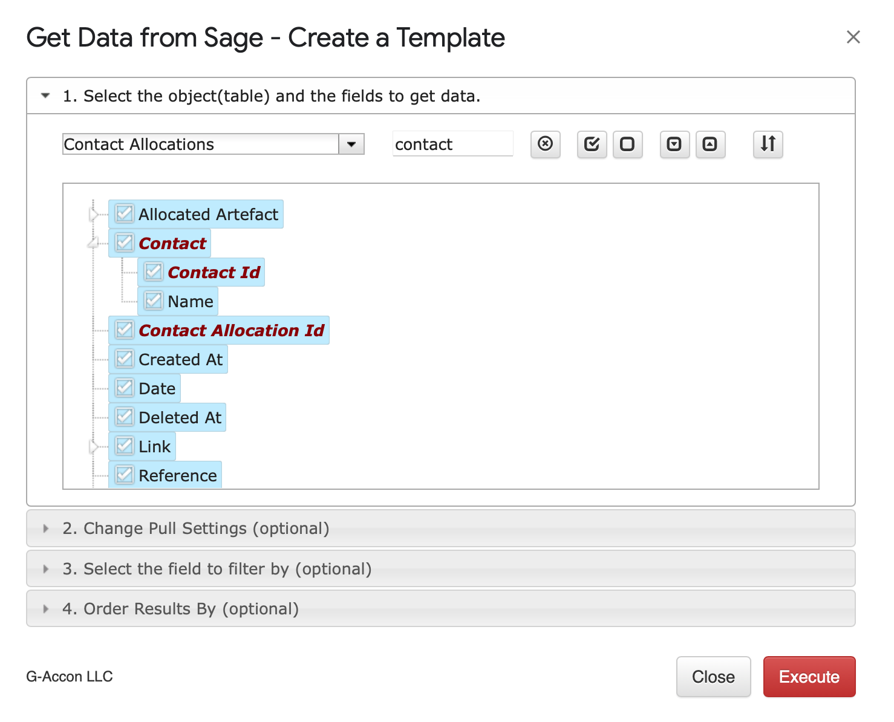Viewport: 894px width, 722px height.
Task: Open section 2 Change Pull Settings
Action: pos(196,528)
